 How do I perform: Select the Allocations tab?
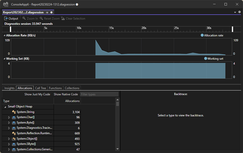click(x=25, y=88)
